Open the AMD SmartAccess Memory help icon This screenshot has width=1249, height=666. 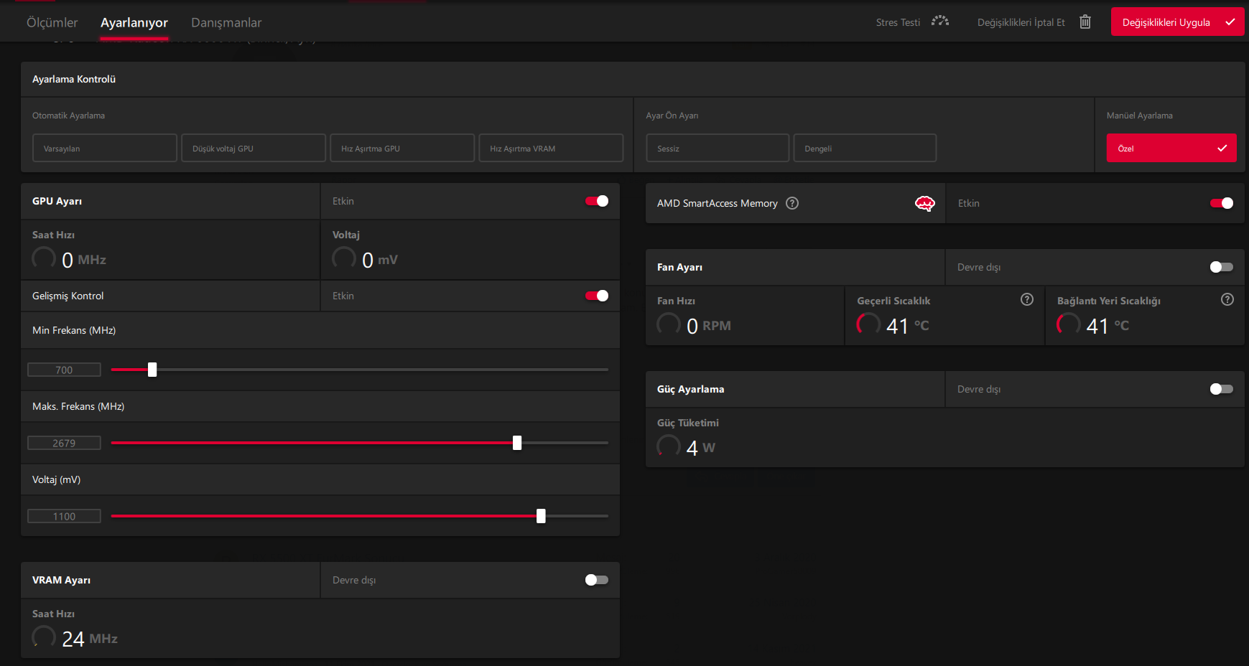(792, 203)
